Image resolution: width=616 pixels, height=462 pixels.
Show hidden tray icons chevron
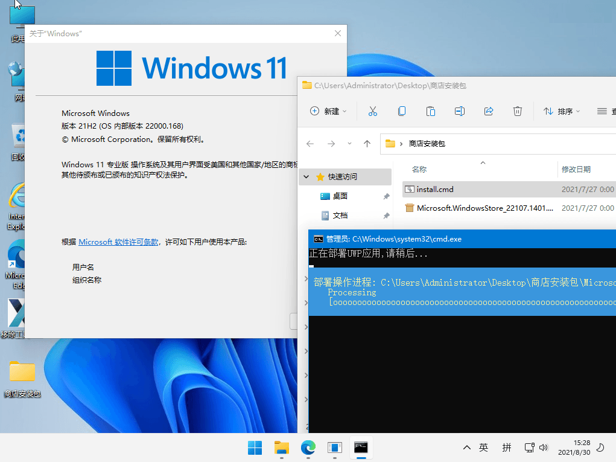[467, 448]
